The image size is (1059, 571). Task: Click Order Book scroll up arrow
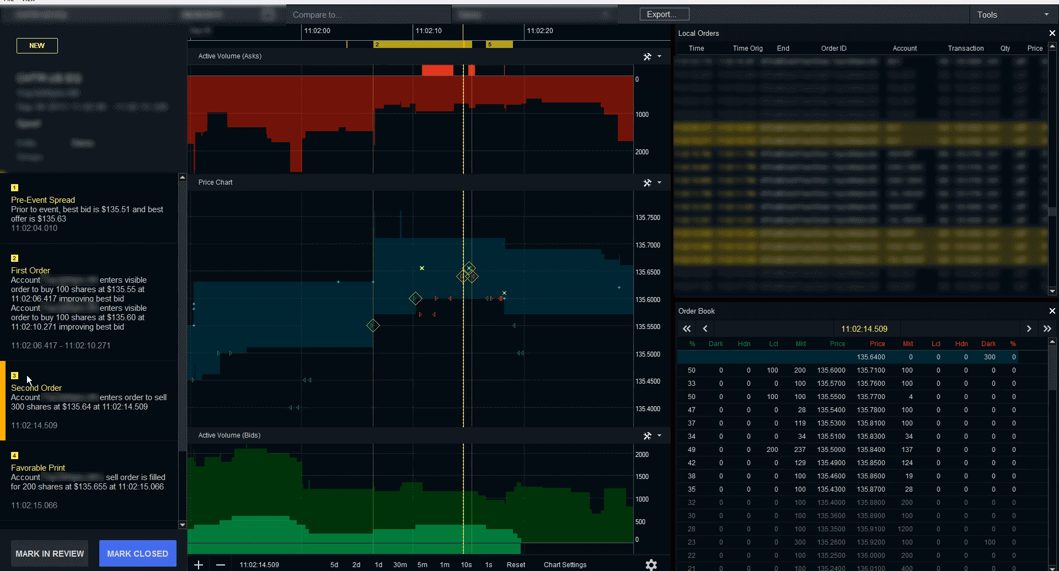point(1052,342)
